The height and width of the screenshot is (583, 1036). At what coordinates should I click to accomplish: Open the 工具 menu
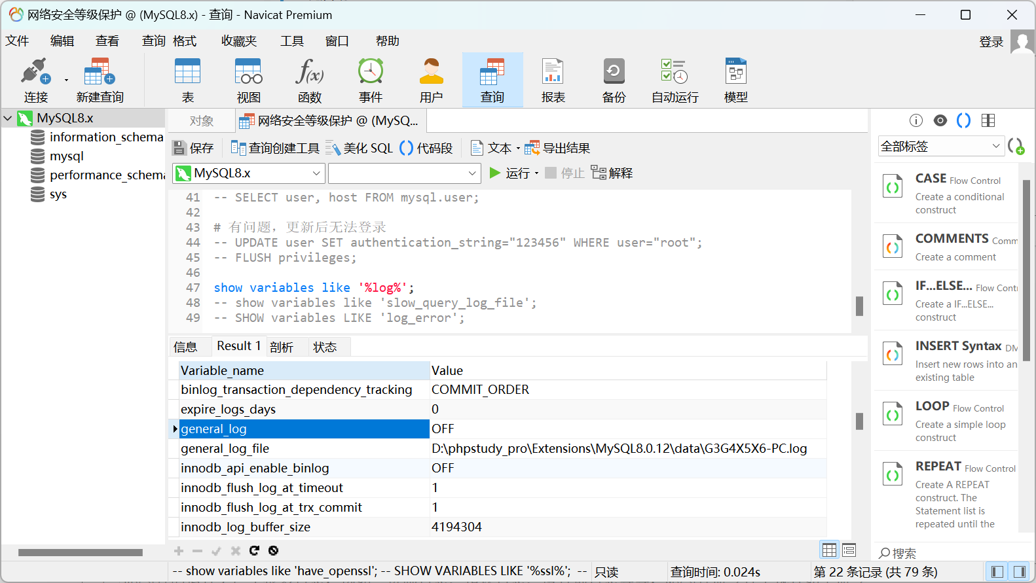[x=292, y=41]
